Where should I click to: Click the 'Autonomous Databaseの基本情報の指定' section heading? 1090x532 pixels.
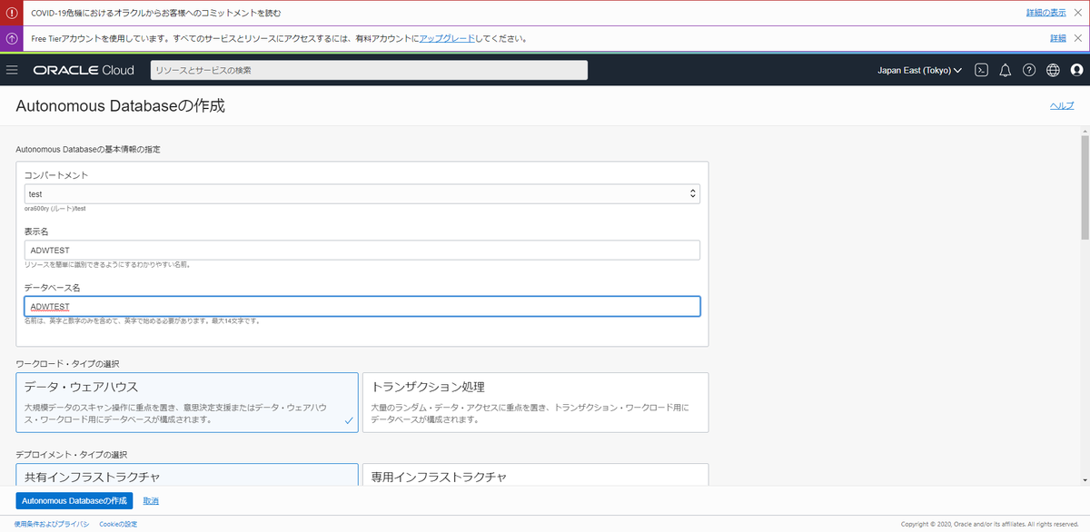(88, 149)
